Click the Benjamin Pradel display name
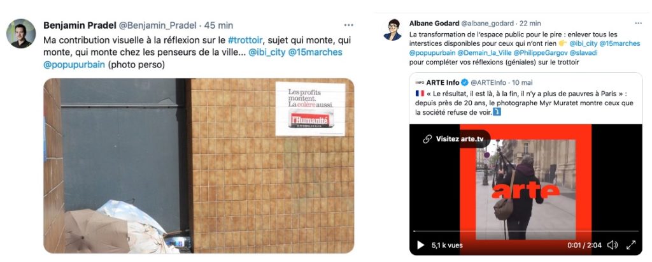This screenshot has width=652, height=262. 80,25
